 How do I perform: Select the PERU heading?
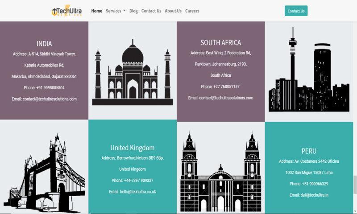tap(309, 151)
